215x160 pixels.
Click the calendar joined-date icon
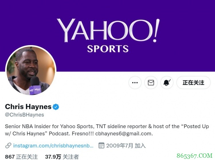click(x=101, y=146)
